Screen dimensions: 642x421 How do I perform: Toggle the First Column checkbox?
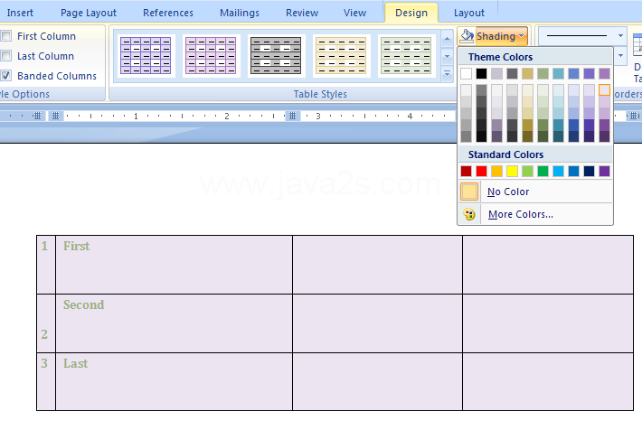click(6, 36)
